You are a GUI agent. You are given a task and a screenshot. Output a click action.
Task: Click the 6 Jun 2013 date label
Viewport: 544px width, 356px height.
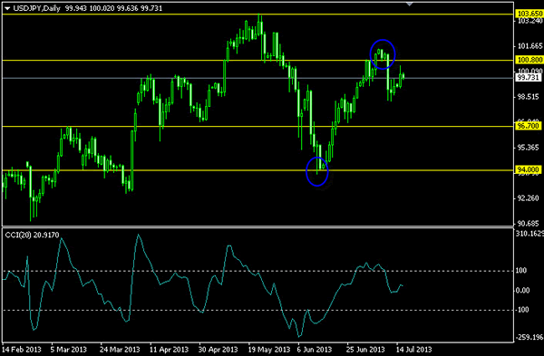(x=315, y=350)
